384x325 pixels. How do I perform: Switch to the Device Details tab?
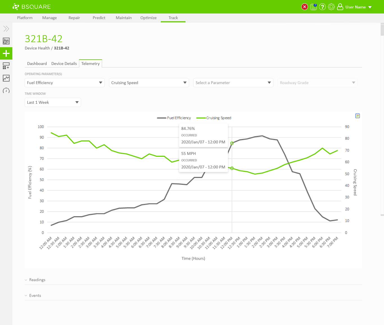tap(64, 64)
